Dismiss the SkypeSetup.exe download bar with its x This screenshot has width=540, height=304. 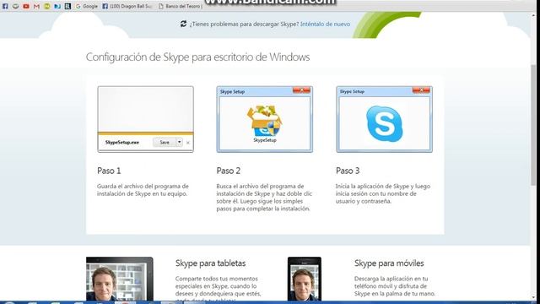point(188,143)
